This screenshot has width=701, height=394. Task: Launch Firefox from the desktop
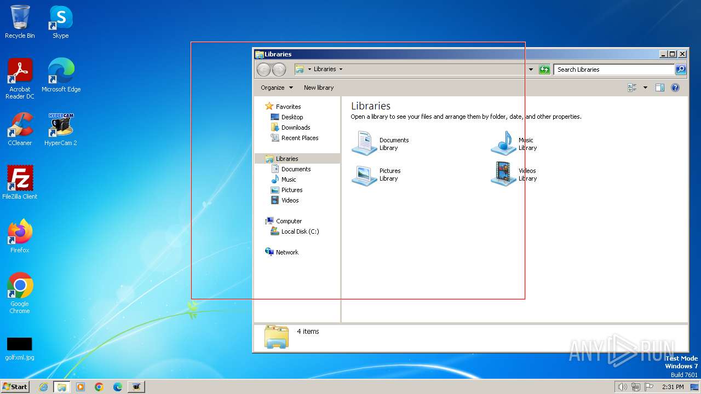pos(20,236)
